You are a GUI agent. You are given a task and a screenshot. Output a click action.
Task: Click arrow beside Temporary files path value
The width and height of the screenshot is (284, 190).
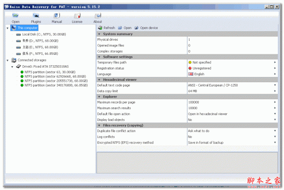click(x=275, y=62)
